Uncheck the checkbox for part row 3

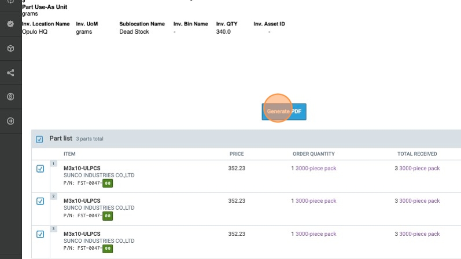[x=40, y=234]
